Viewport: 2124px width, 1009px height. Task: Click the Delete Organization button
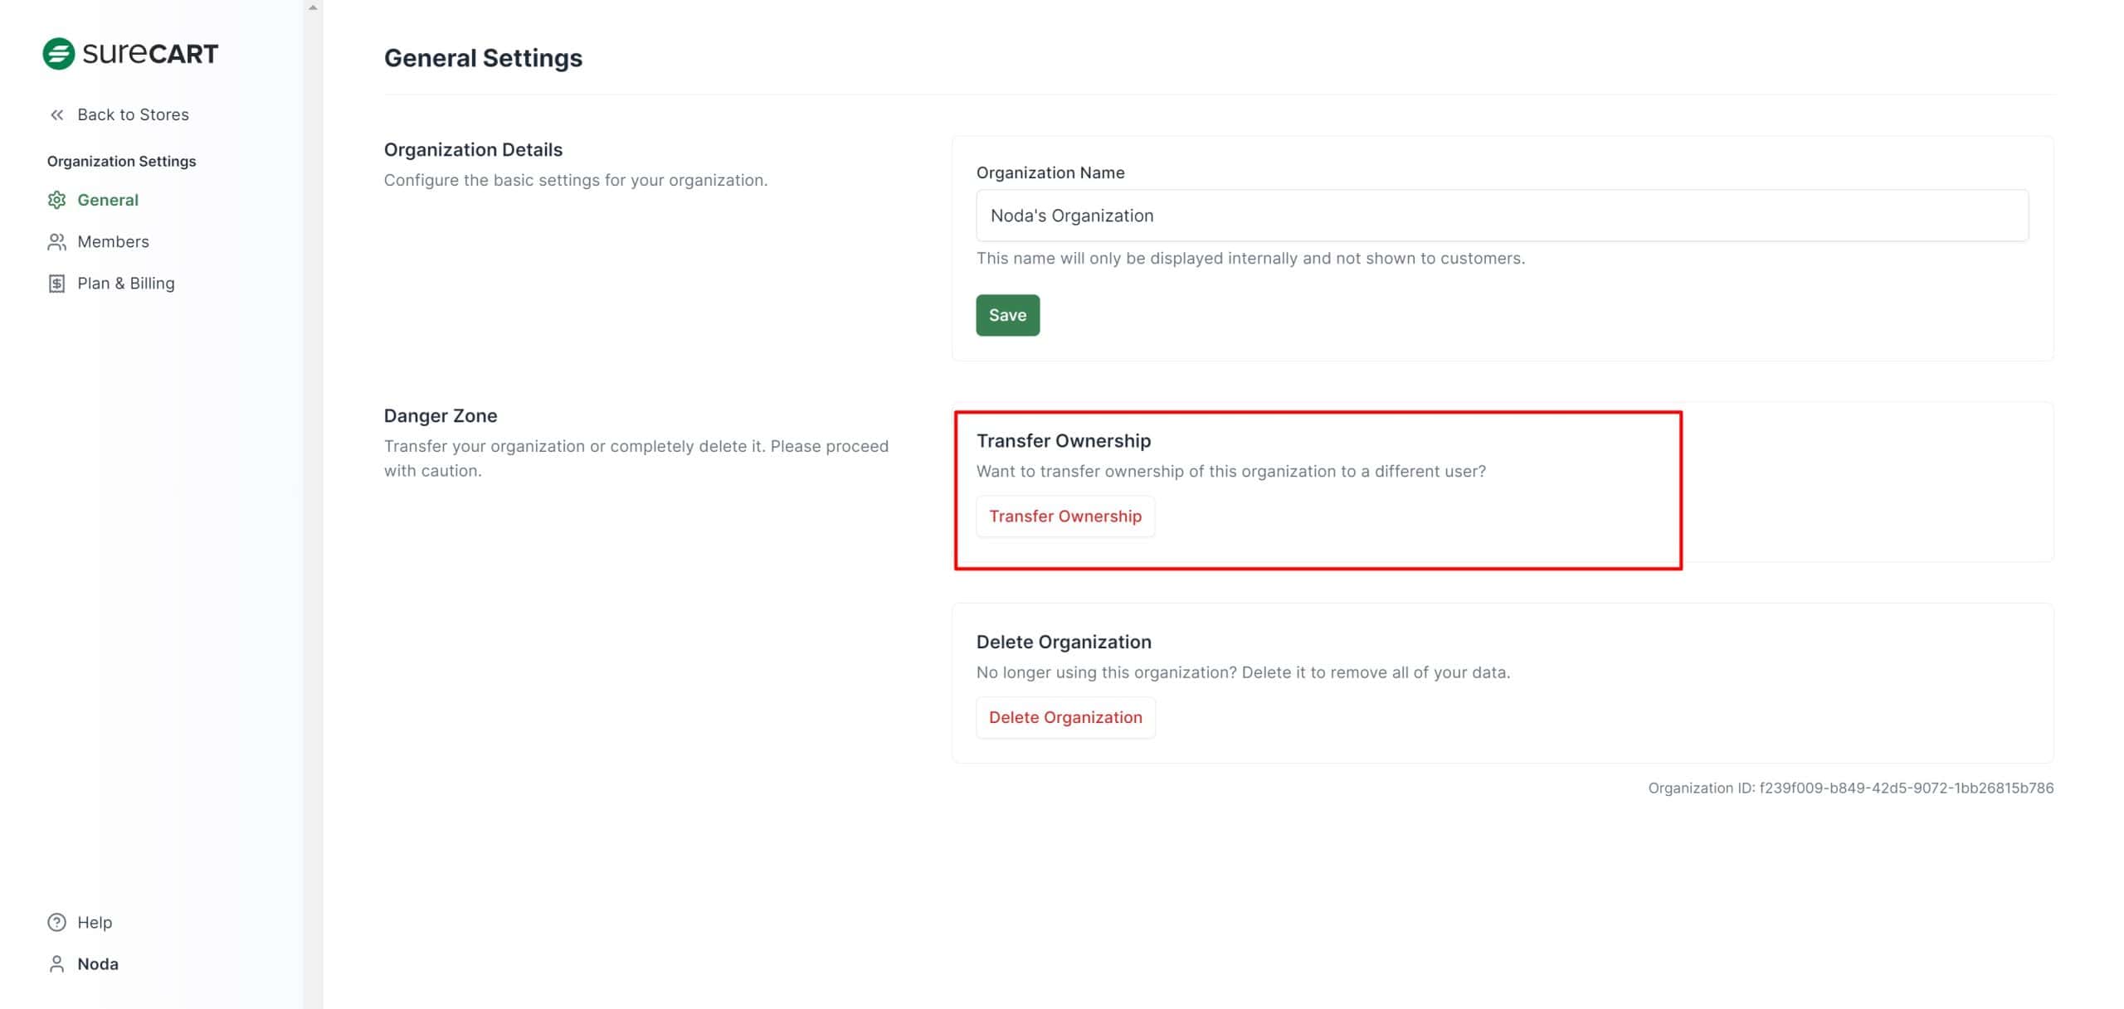tap(1065, 718)
